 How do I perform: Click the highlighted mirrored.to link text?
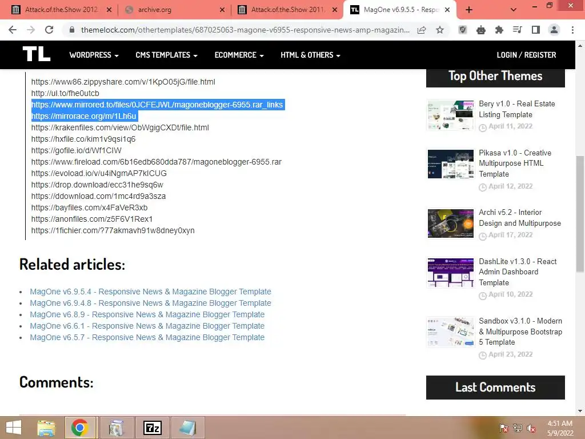[x=157, y=105]
